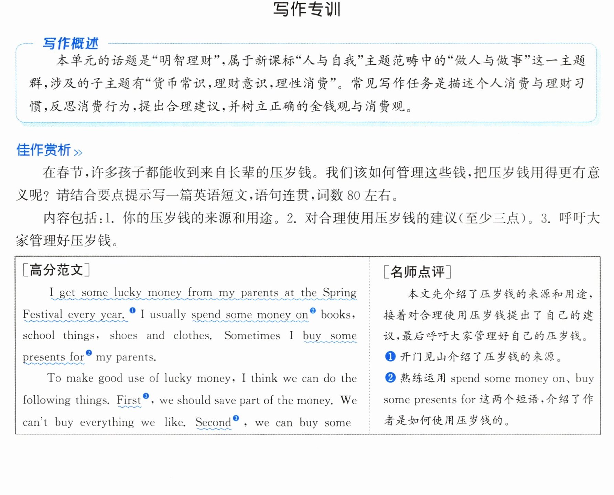Click underlined word 'First' in essay
Viewport: 614px width, 495px height.
(129, 400)
